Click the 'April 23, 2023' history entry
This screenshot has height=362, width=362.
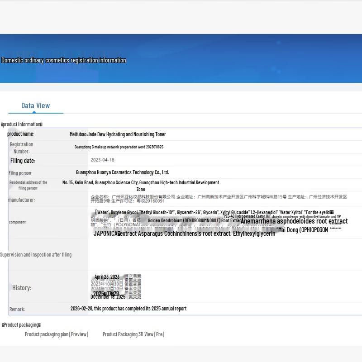(107, 277)
